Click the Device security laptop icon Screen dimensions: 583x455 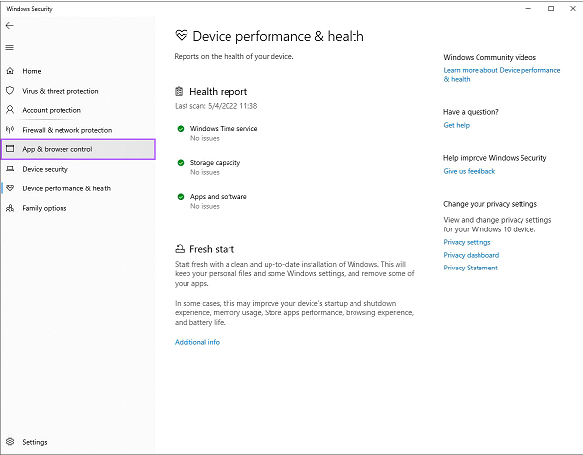tap(10, 169)
